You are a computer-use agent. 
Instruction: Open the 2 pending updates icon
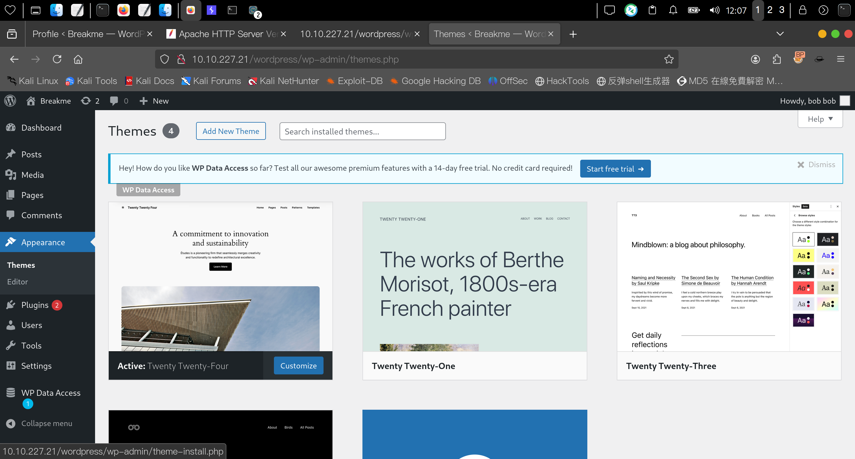click(90, 101)
